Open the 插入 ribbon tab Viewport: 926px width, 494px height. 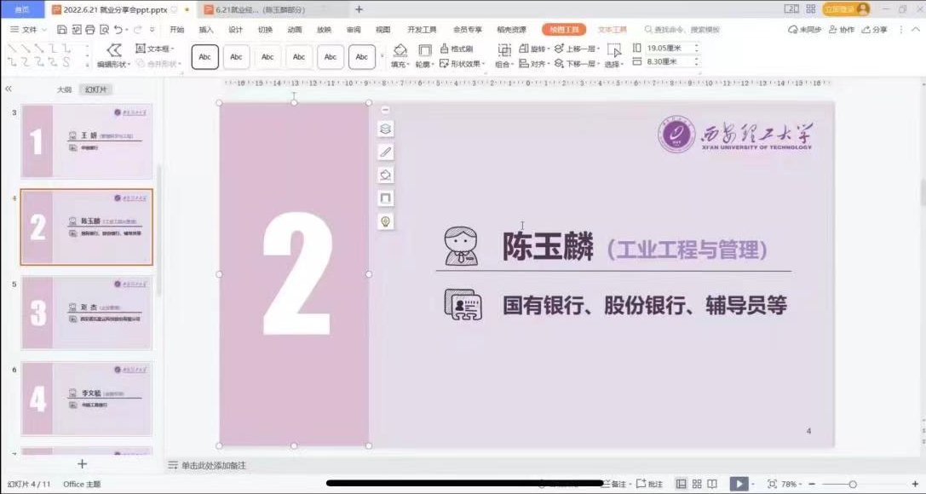206,30
